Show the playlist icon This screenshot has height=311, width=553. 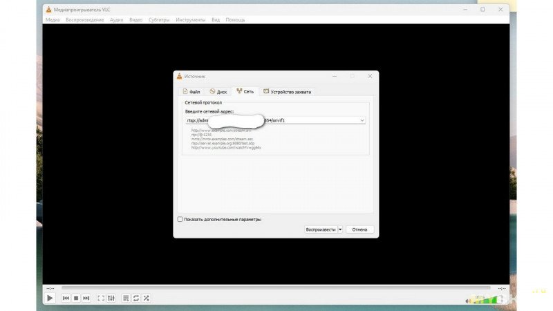tap(126, 298)
